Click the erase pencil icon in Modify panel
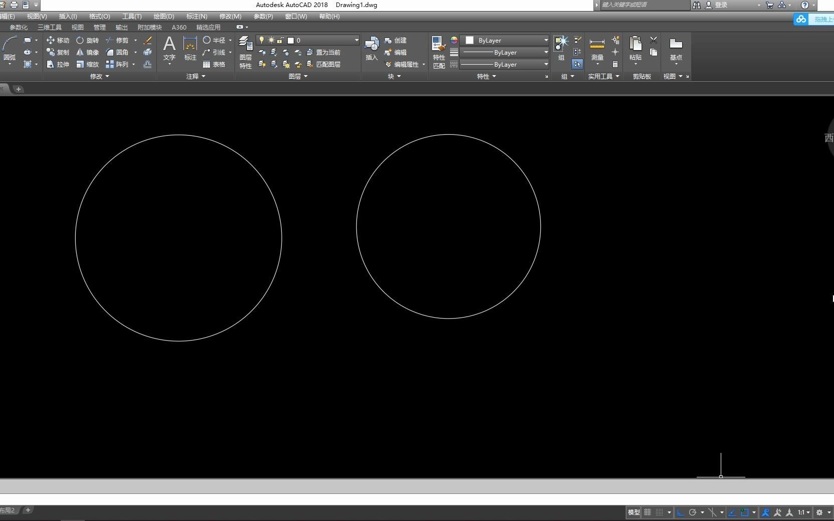Viewport: 834px width, 521px height. [147, 40]
